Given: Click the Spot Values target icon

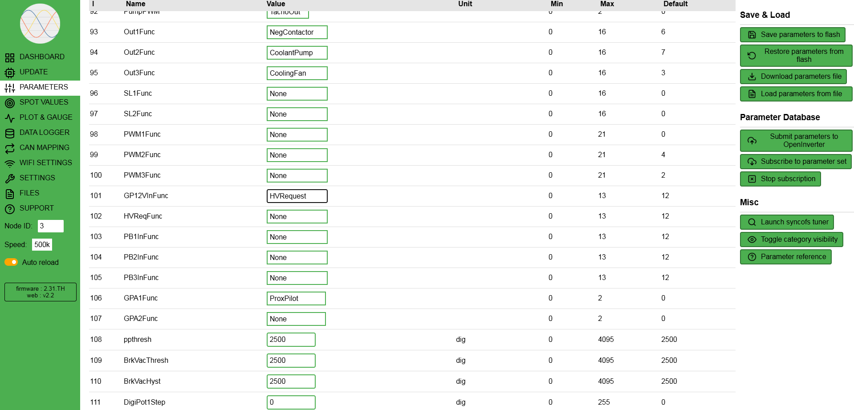Looking at the screenshot, I should (x=10, y=103).
